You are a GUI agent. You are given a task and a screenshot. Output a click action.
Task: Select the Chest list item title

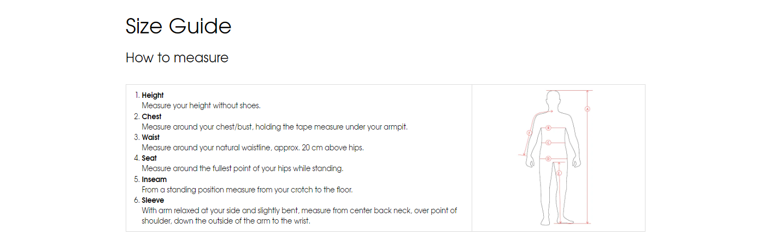(x=151, y=116)
